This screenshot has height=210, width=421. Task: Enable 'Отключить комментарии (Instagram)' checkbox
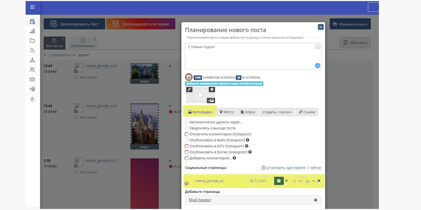coord(187,134)
